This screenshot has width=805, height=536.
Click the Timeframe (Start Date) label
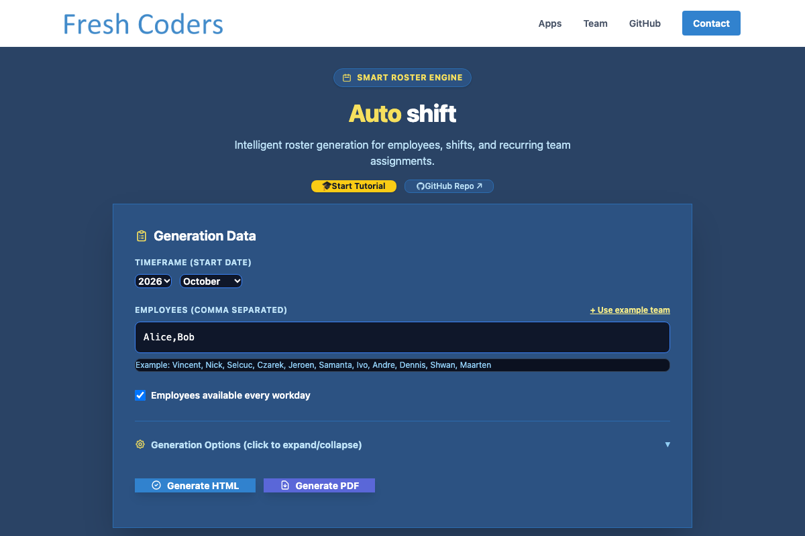tap(193, 263)
